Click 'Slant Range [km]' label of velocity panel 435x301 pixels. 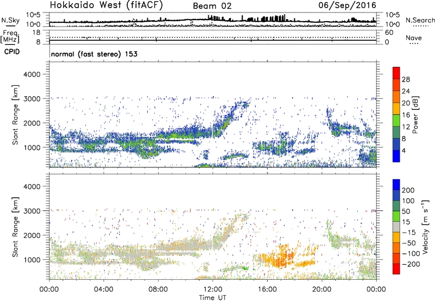[x=15, y=227]
